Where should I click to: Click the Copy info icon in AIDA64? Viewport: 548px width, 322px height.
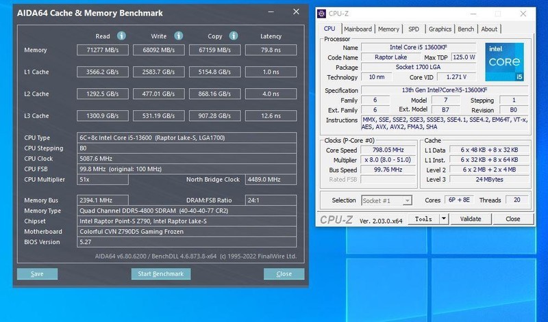pos(234,36)
